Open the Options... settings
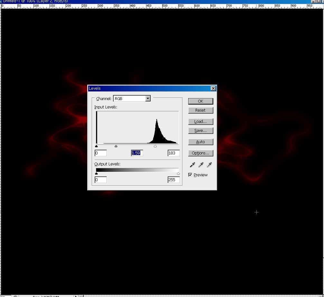 (200, 153)
